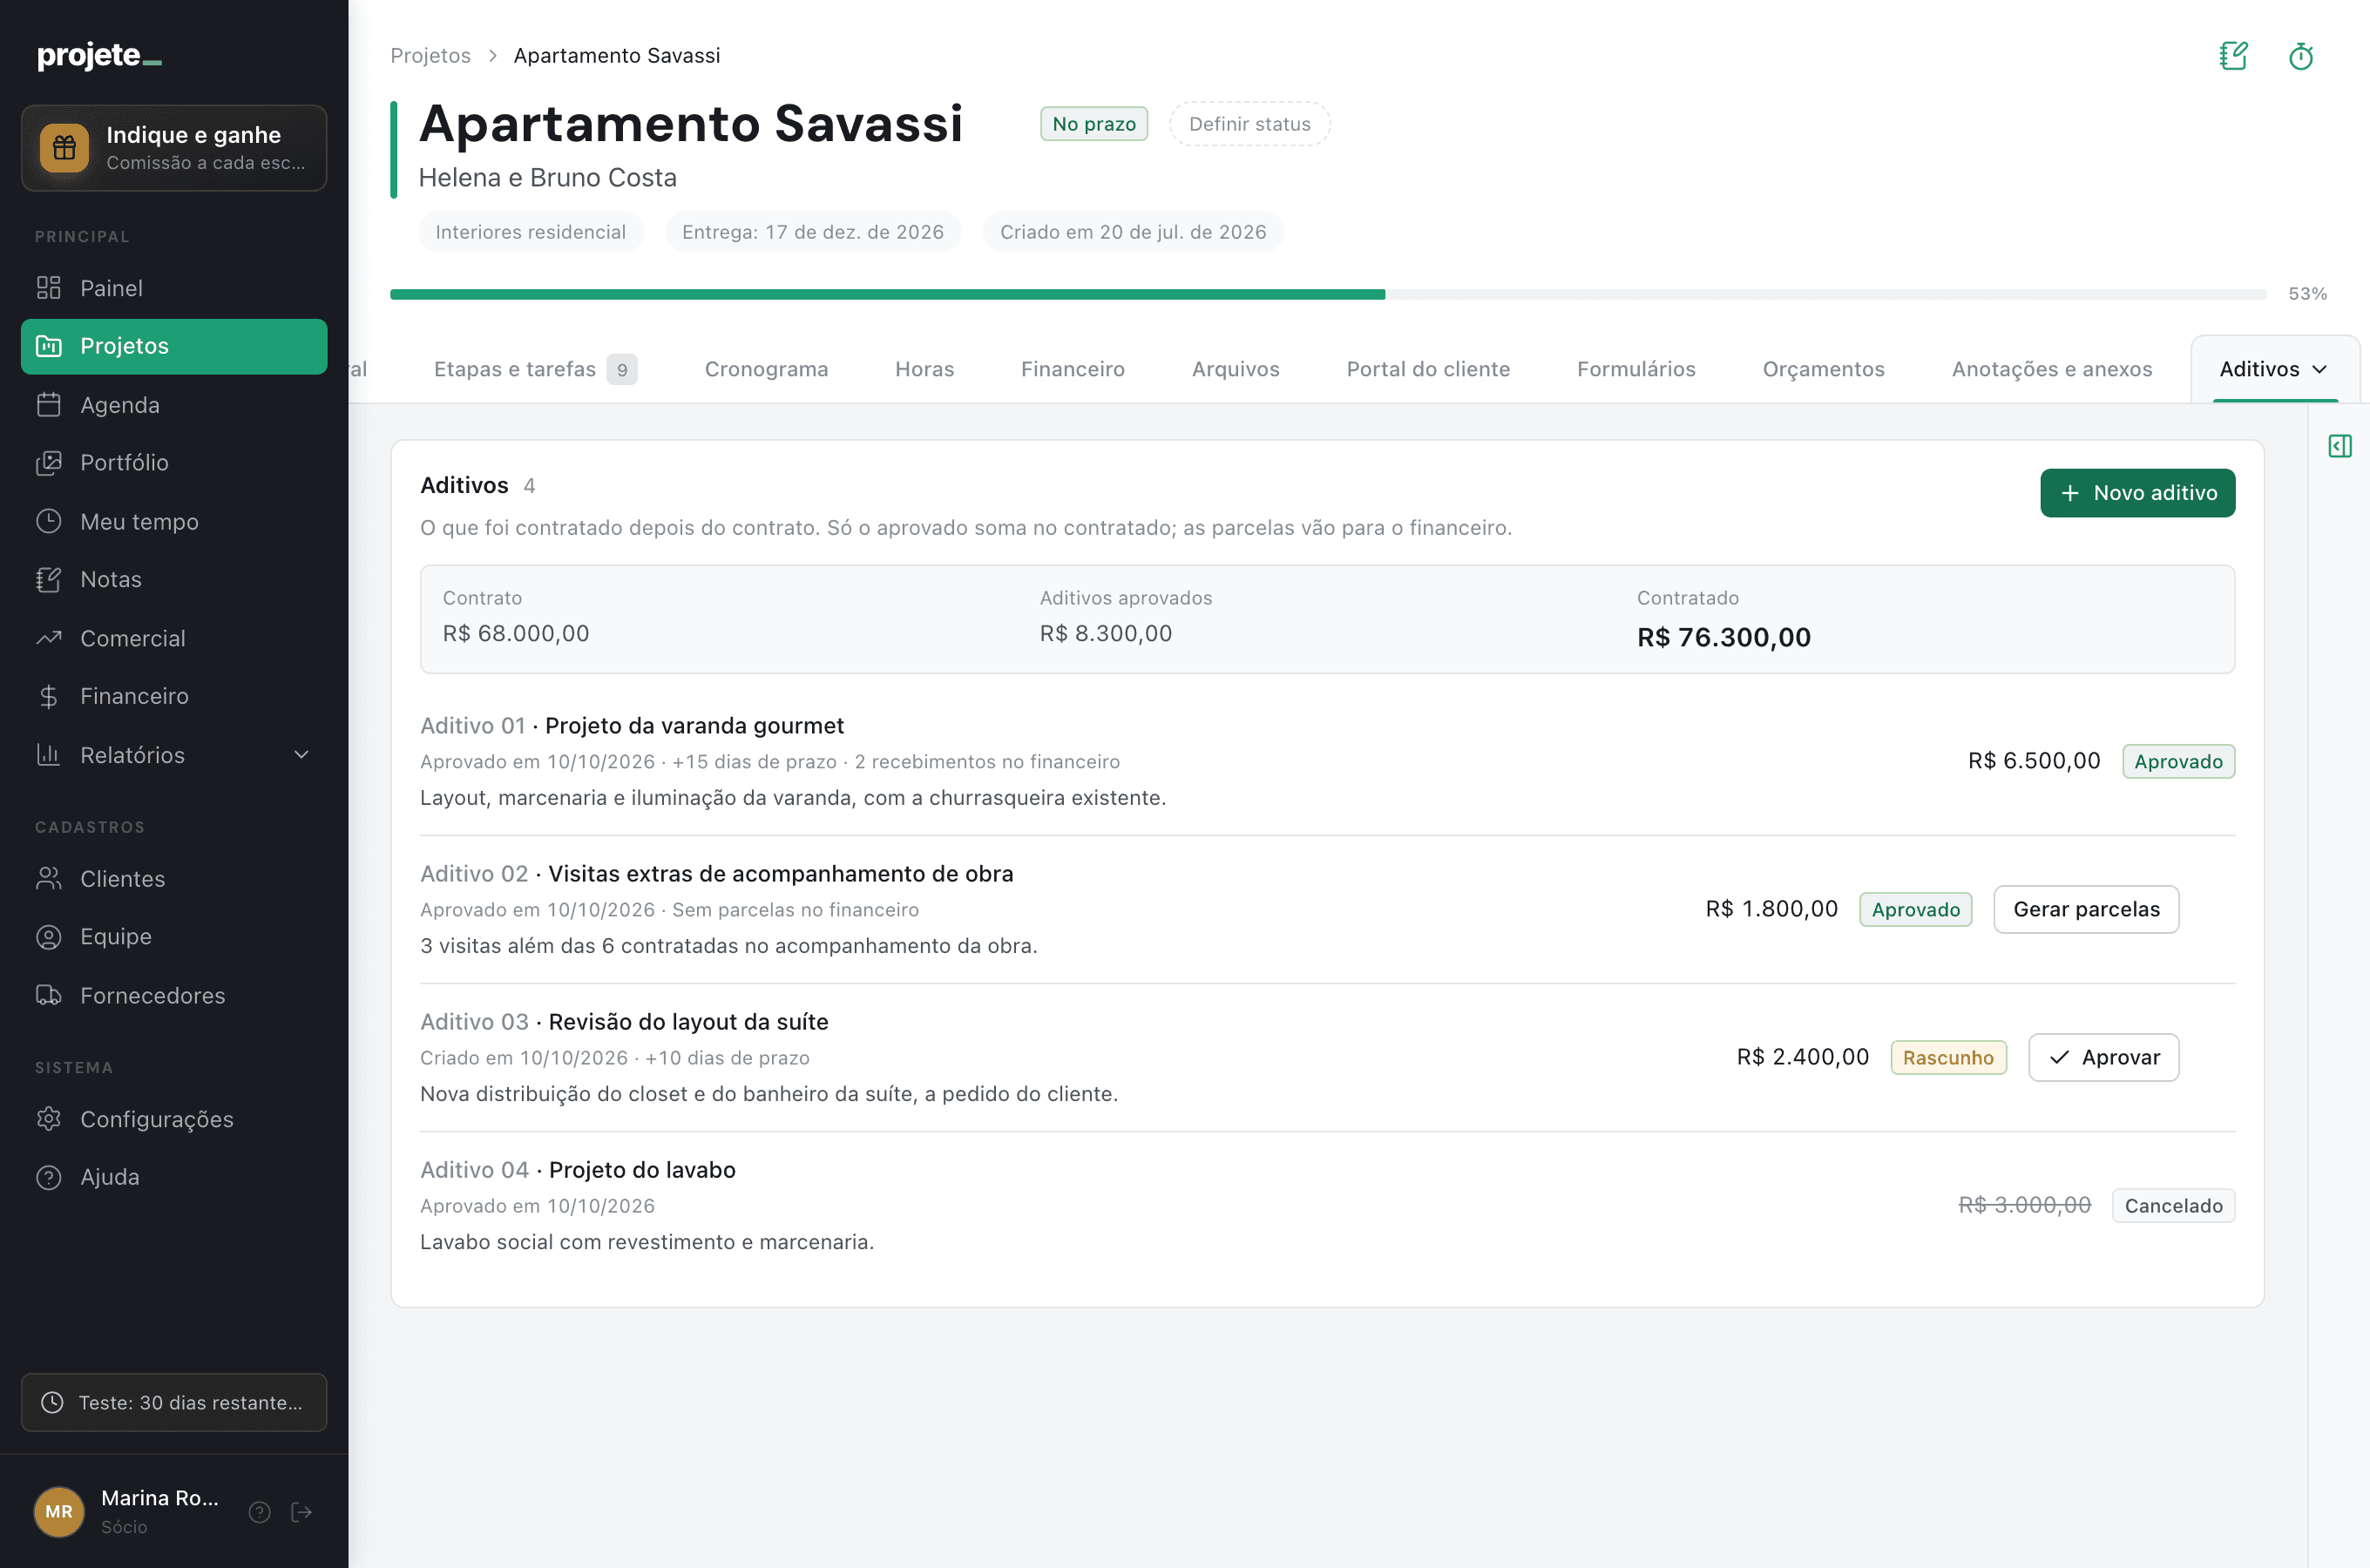The width and height of the screenshot is (2370, 1568).
Task: Select Projetos in the sidebar
Action: click(x=174, y=346)
